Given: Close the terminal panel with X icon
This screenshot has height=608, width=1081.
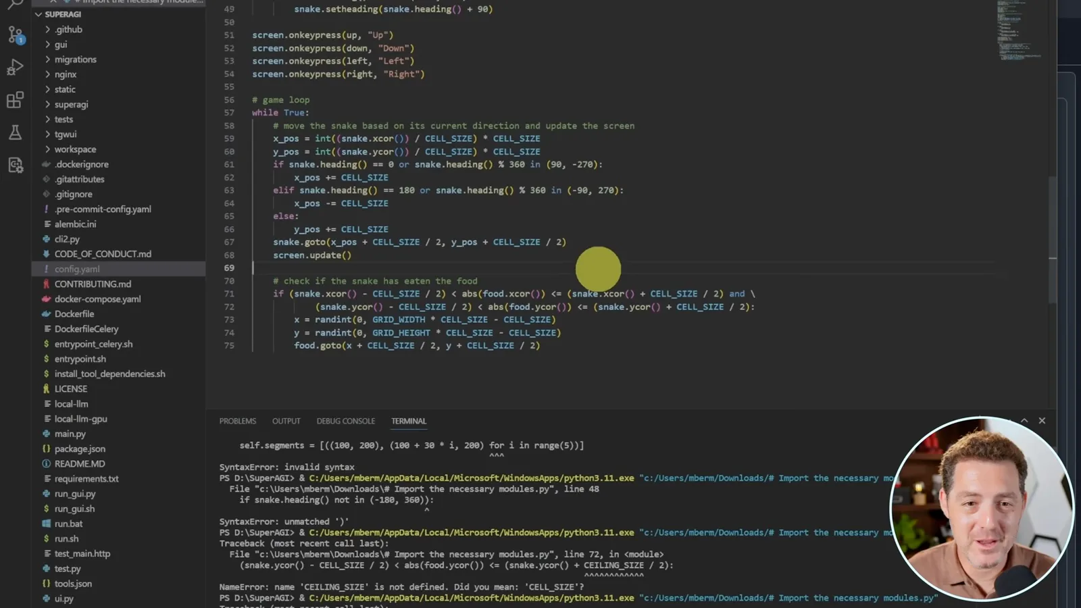Looking at the screenshot, I should click(x=1042, y=420).
